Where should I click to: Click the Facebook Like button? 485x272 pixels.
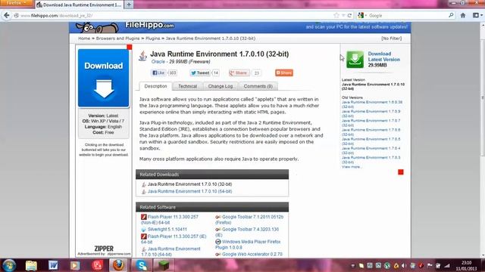(x=158, y=73)
